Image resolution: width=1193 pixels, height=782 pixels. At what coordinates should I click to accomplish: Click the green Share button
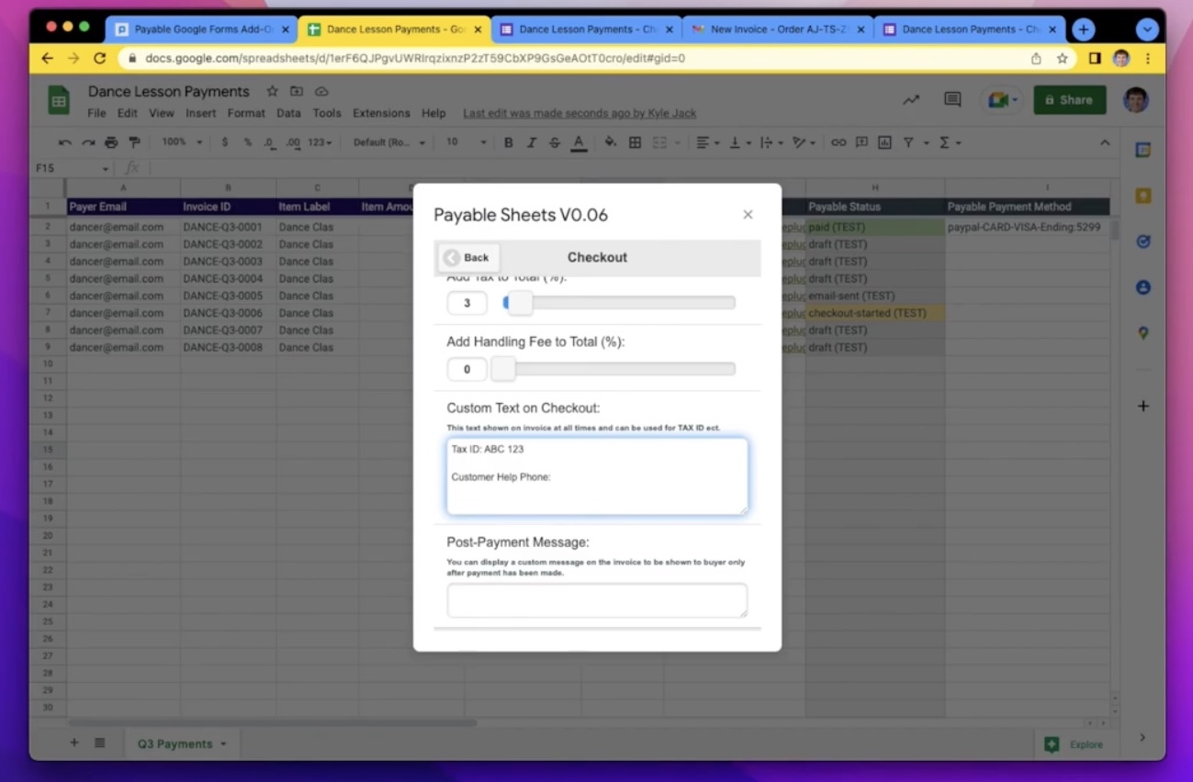(1069, 99)
